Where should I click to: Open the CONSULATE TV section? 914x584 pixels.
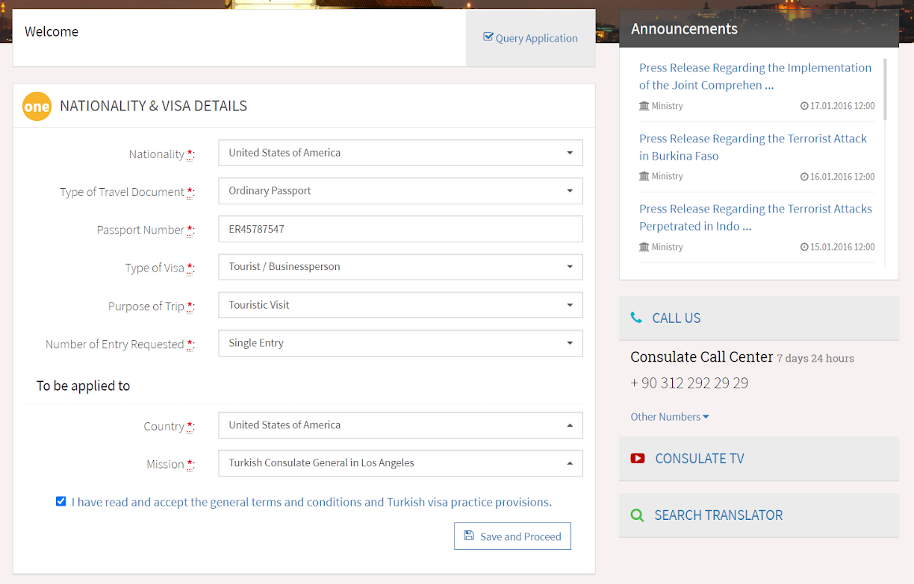(x=759, y=459)
